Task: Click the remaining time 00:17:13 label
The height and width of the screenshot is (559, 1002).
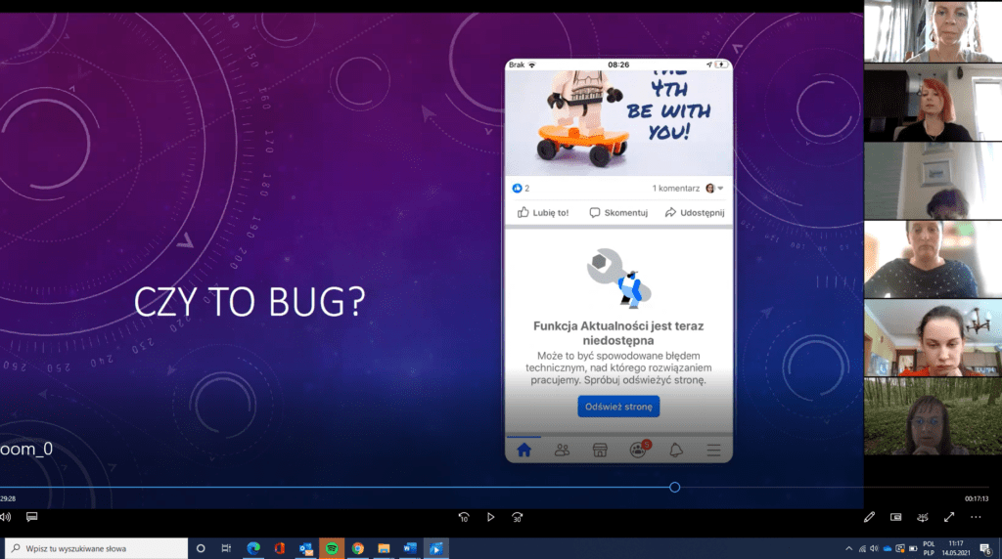Action: [x=977, y=499]
